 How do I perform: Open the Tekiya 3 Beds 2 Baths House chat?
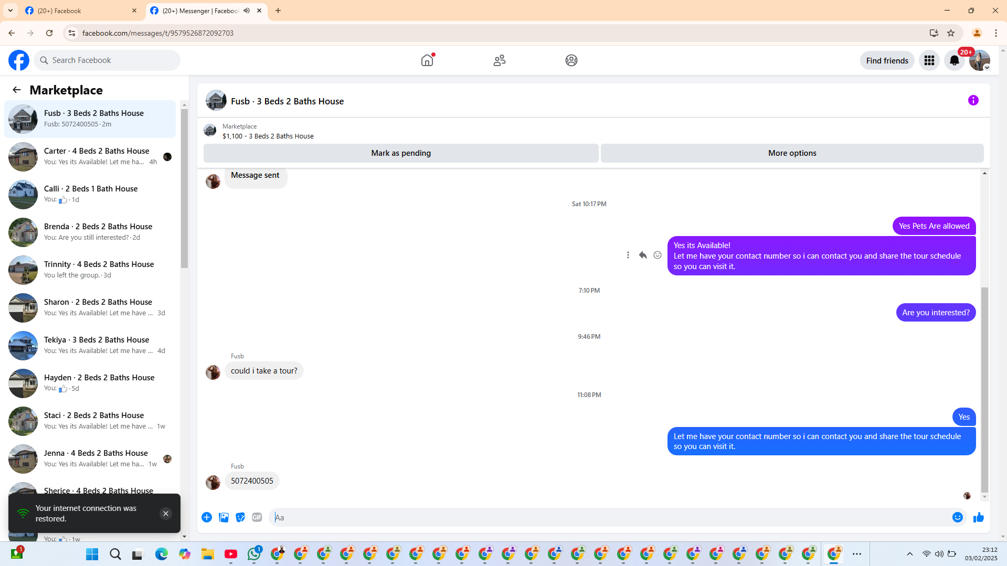click(x=90, y=345)
